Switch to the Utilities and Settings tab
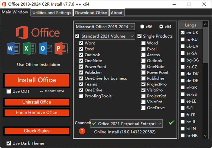This screenshot has height=148, width=212. click(52, 12)
